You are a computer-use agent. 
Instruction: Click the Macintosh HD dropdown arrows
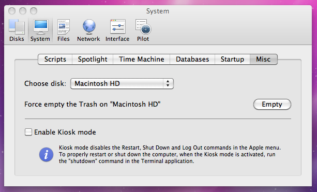(168, 83)
